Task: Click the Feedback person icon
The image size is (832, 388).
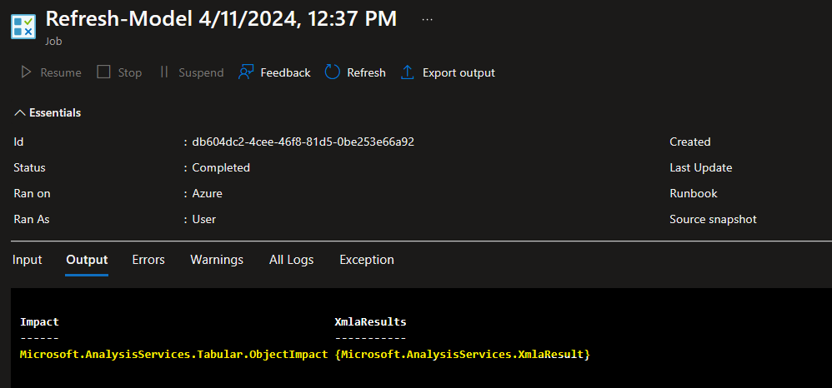Action: click(246, 72)
